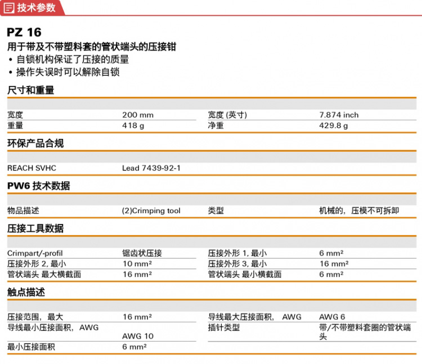This screenshot has width=422, height=364.
Task: Select the AWG 10 value
Action: click(x=138, y=336)
